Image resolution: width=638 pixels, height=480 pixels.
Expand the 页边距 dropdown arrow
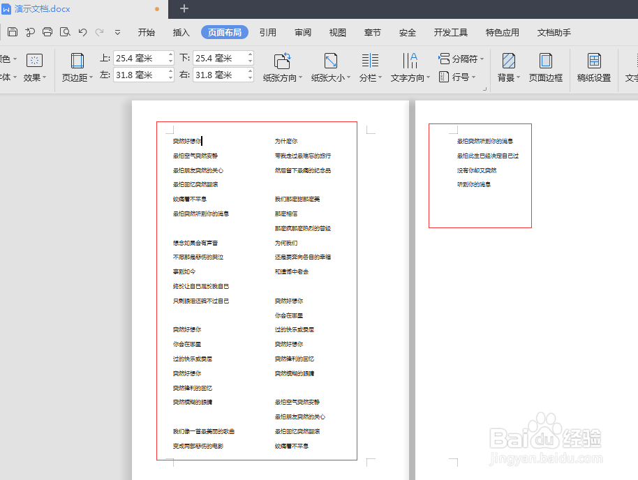(91, 77)
